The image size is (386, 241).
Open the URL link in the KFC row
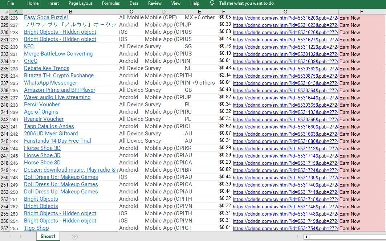(x=285, y=47)
